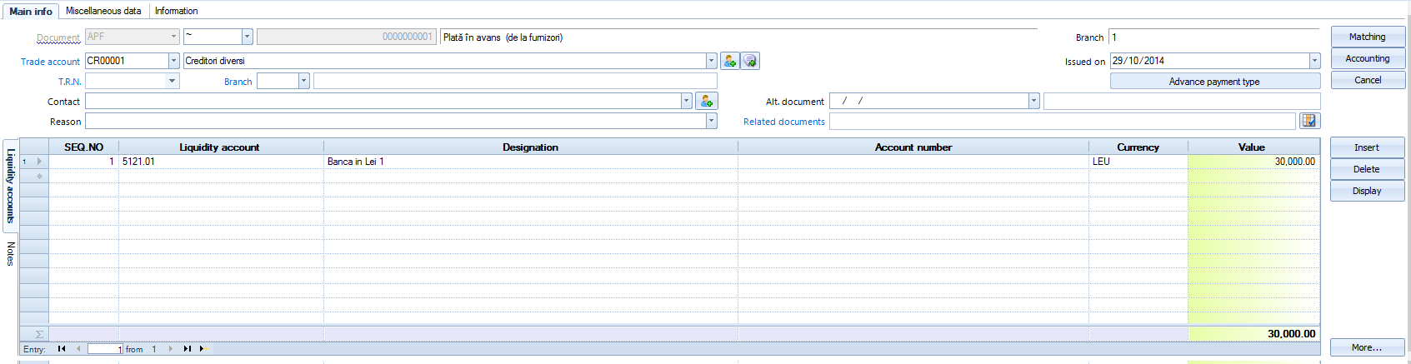Jump to the first entry record
The height and width of the screenshot is (364, 1411).
(x=62, y=349)
